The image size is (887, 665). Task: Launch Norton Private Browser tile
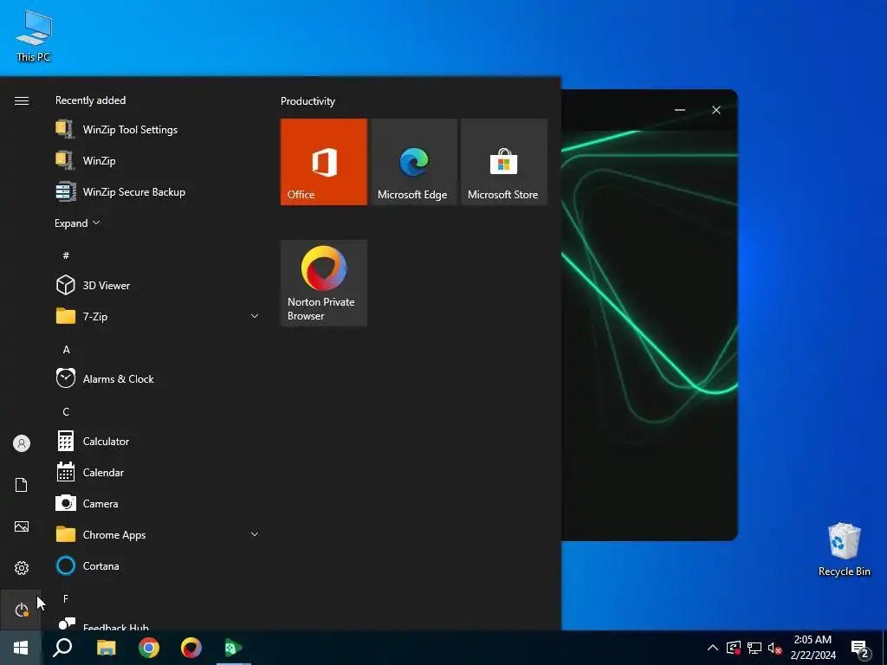click(324, 283)
